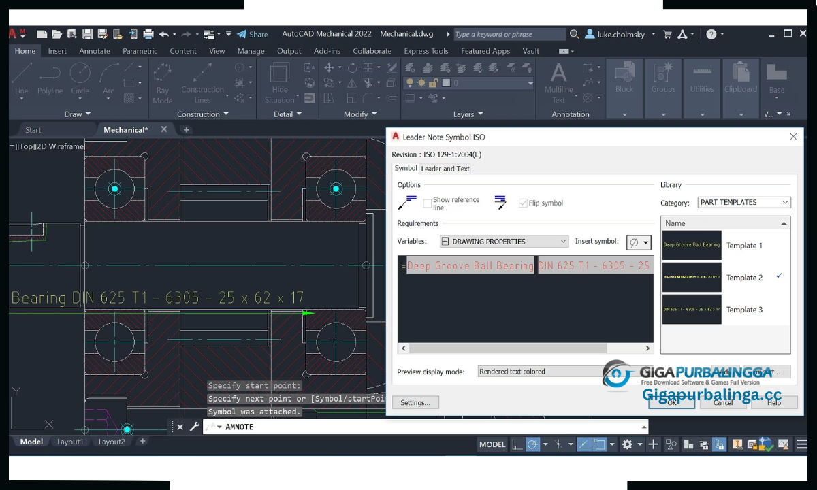
Task: Select the Mirror tool in Modify panel
Action: [352, 83]
